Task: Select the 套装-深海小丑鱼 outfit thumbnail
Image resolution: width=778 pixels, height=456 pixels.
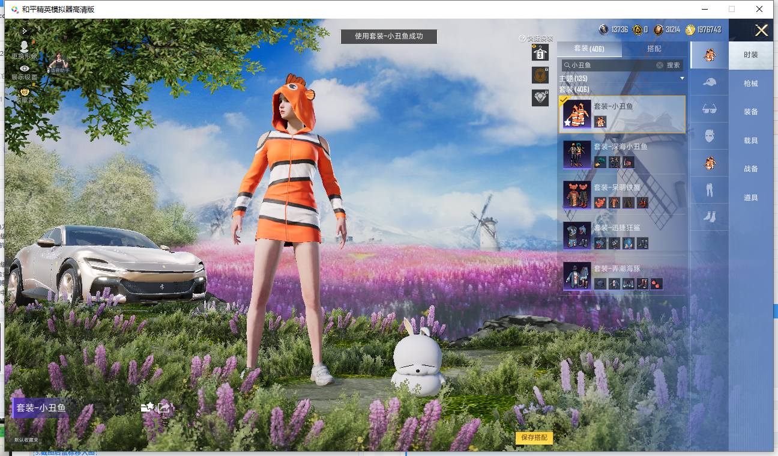Action: (577, 154)
